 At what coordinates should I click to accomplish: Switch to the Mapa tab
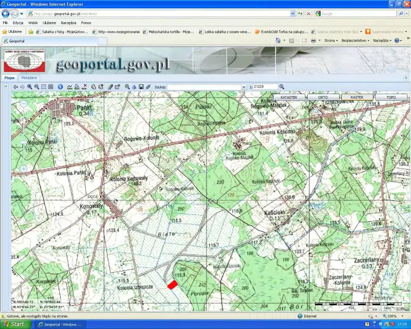click(x=9, y=78)
